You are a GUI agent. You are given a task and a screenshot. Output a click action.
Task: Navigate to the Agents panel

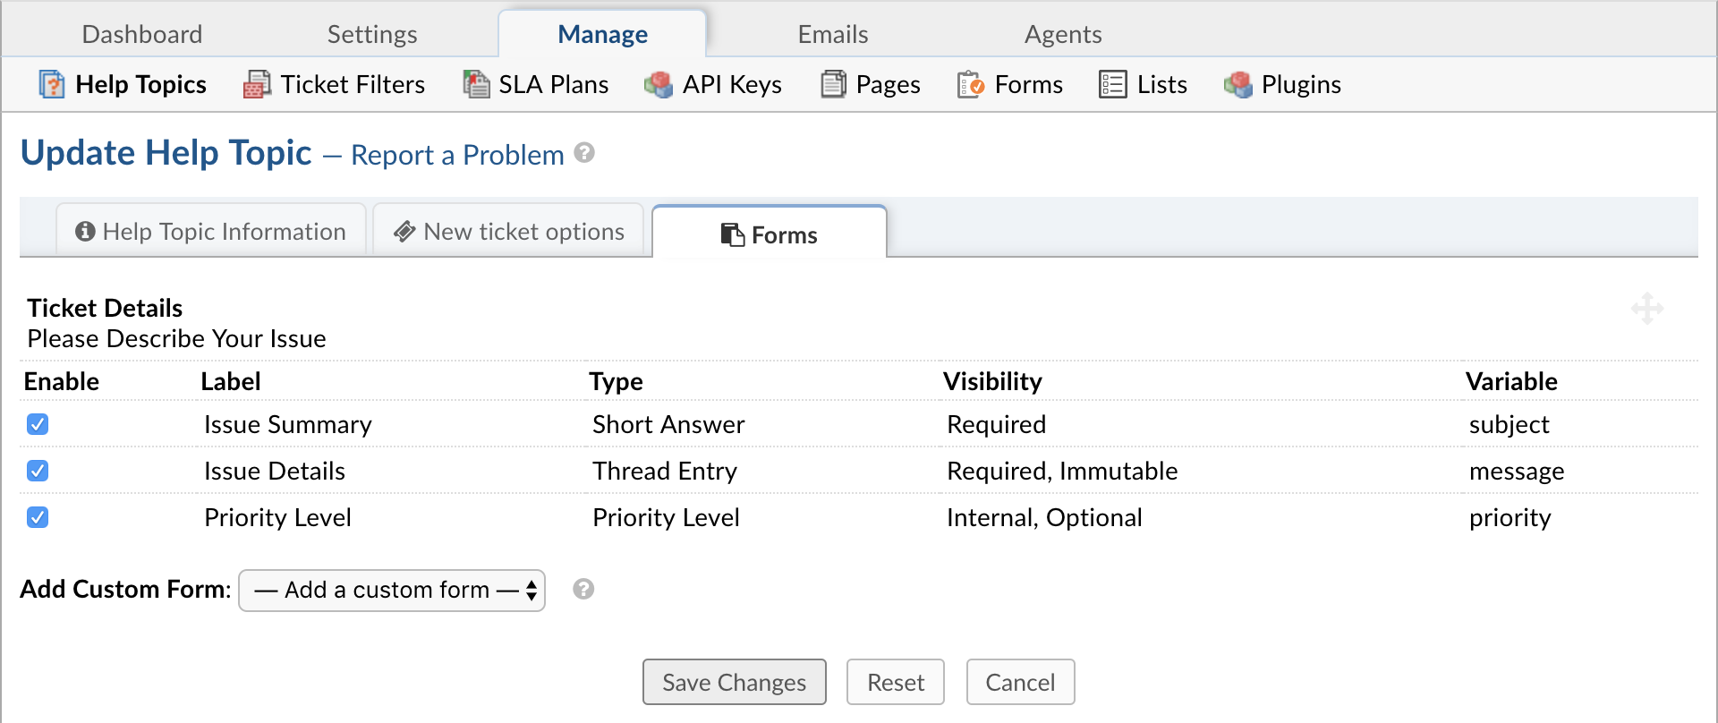(x=1062, y=33)
